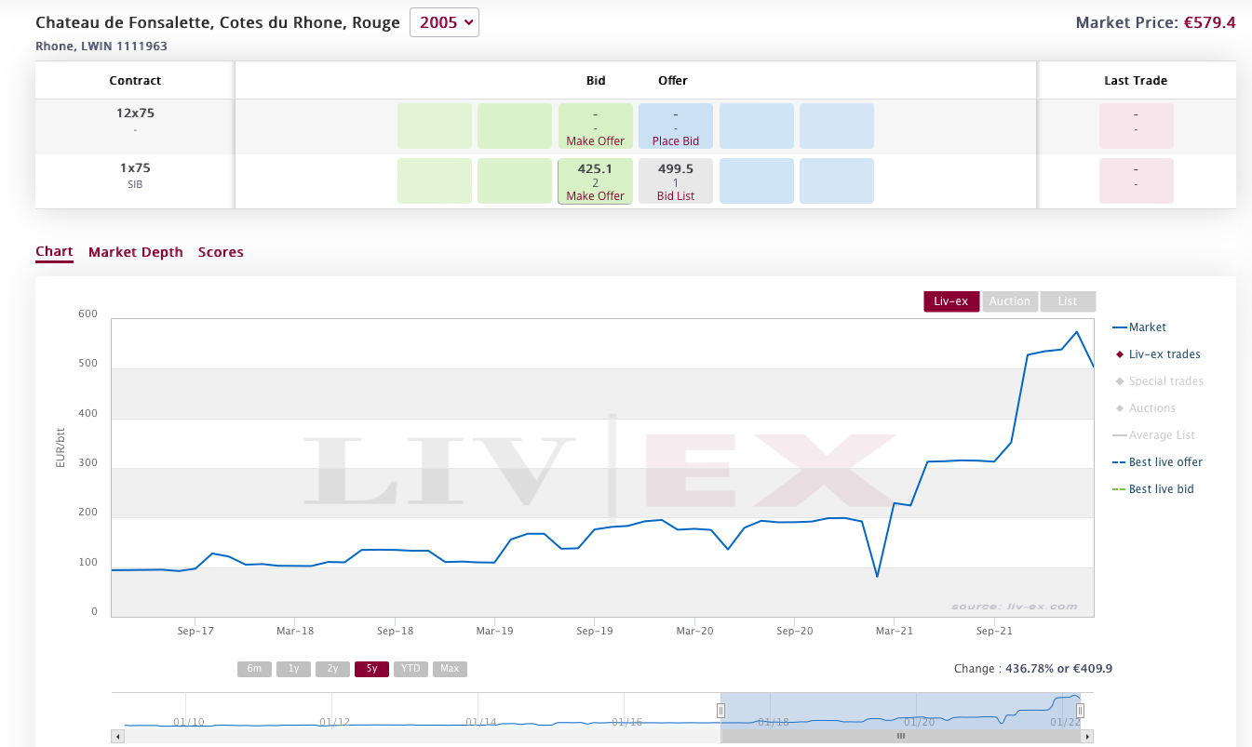Click the Change 436.78% text
This screenshot has height=747, width=1252.
pyautogui.click(x=1033, y=669)
